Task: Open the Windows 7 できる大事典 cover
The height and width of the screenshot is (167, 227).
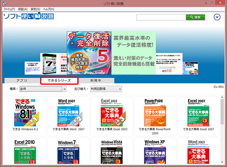Action: (69, 152)
